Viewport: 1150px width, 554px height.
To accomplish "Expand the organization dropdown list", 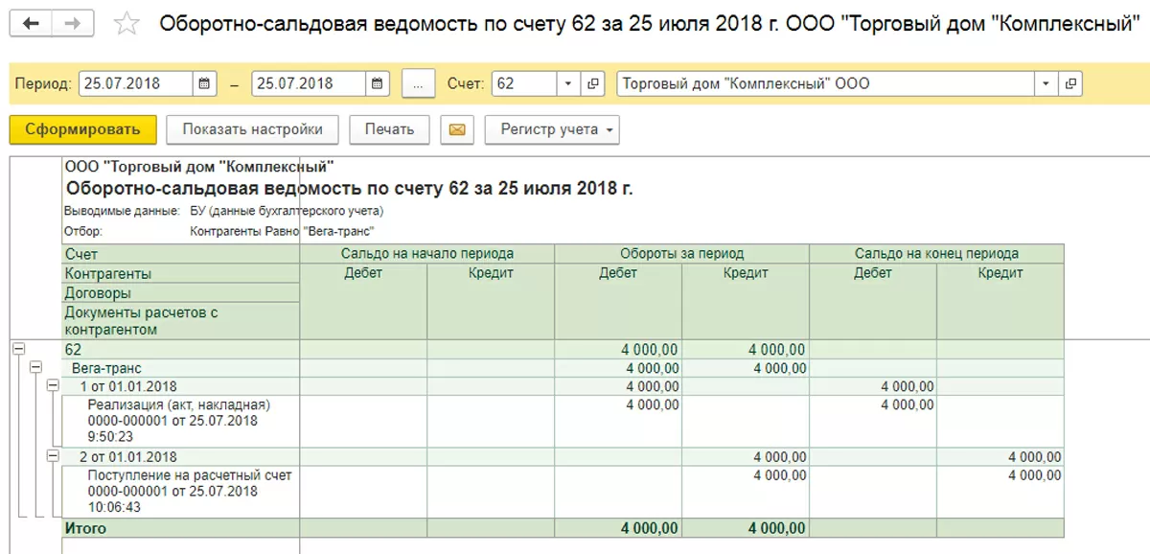I will pos(1046,83).
